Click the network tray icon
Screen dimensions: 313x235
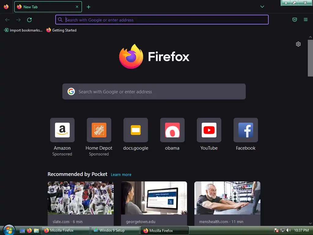(x=282, y=230)
